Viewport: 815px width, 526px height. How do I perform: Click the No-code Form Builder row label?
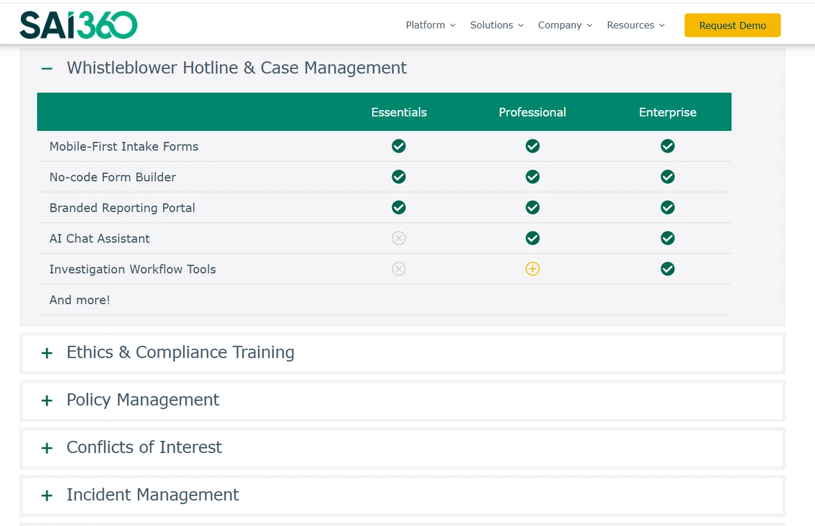coord(113,177)
